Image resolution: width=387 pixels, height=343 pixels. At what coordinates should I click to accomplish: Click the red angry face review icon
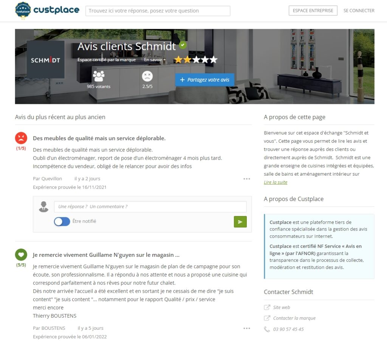21,138
